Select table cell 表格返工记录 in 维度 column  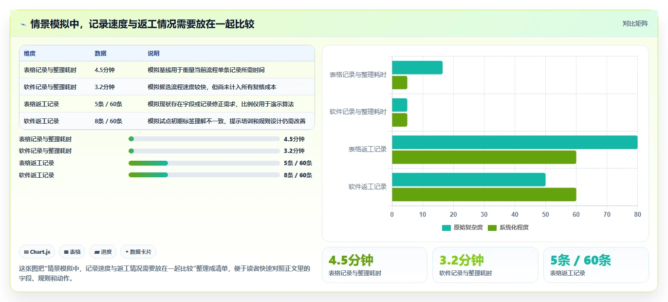pos(41,104)
